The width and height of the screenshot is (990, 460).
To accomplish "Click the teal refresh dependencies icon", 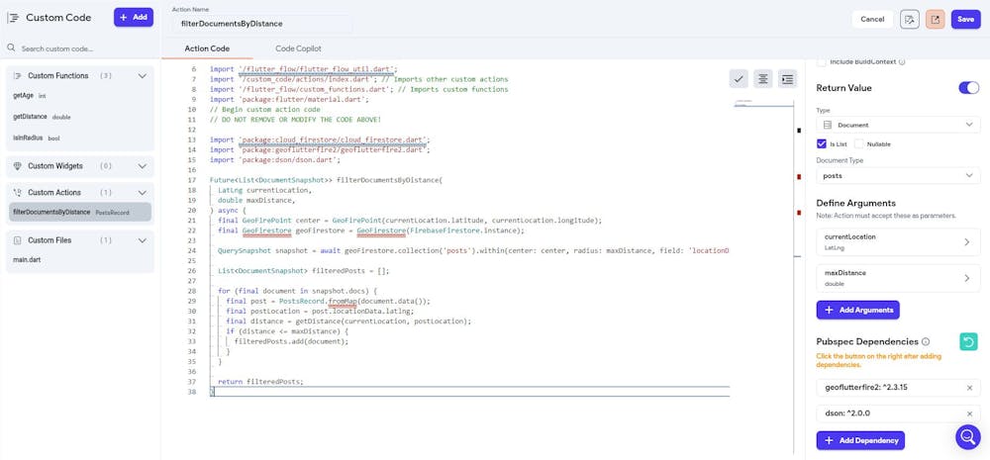I will point(968,341).
